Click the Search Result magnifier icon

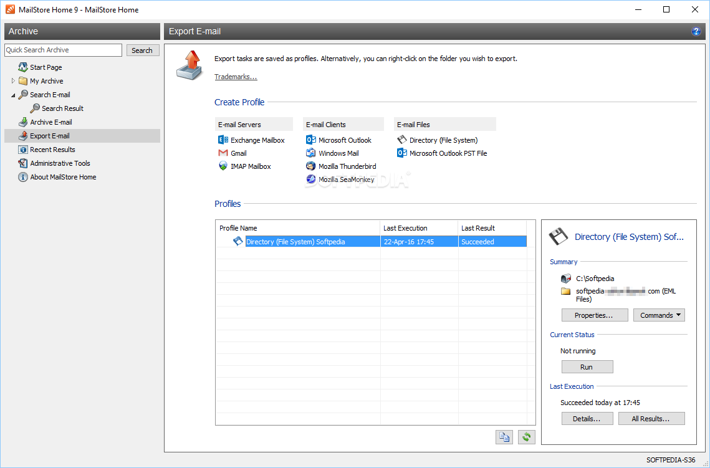point(35,108)
